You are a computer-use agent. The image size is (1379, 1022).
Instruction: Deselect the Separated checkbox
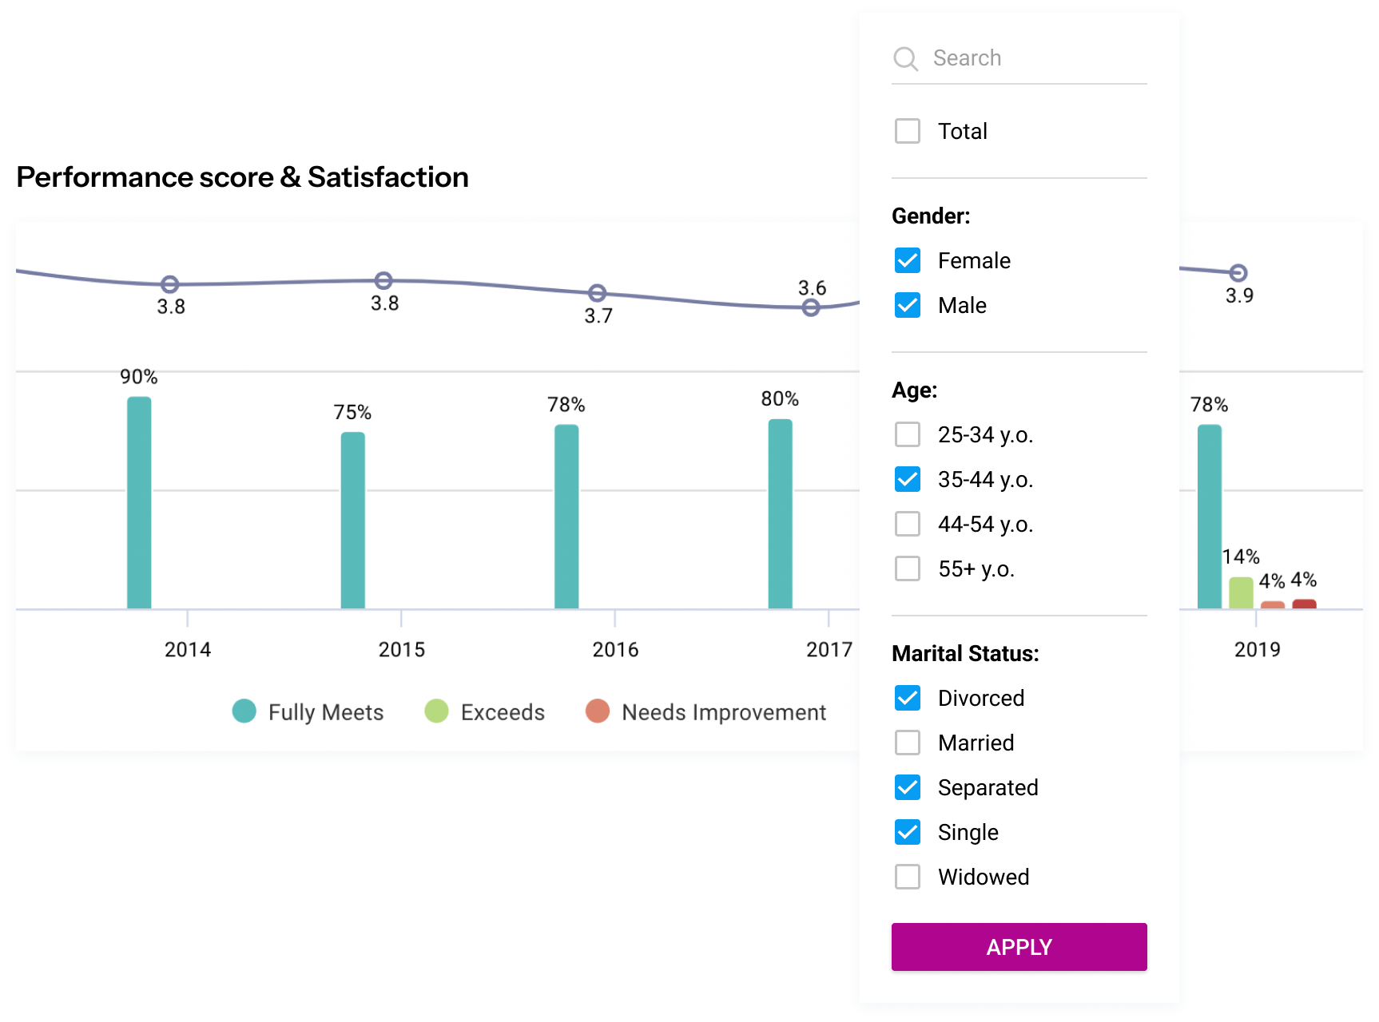(908, 787)
